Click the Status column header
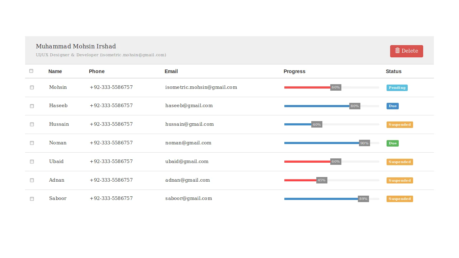This screenshot has width=459, height=258. pyautogui.click(x=393, y=71)
